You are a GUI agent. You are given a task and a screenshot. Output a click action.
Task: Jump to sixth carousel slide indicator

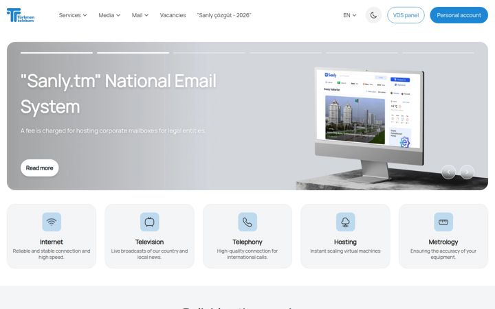[438, 53]
